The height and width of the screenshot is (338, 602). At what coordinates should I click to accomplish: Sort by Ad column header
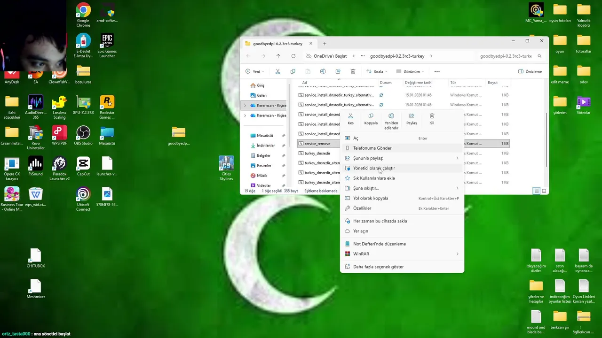click(x=305, y=83)
